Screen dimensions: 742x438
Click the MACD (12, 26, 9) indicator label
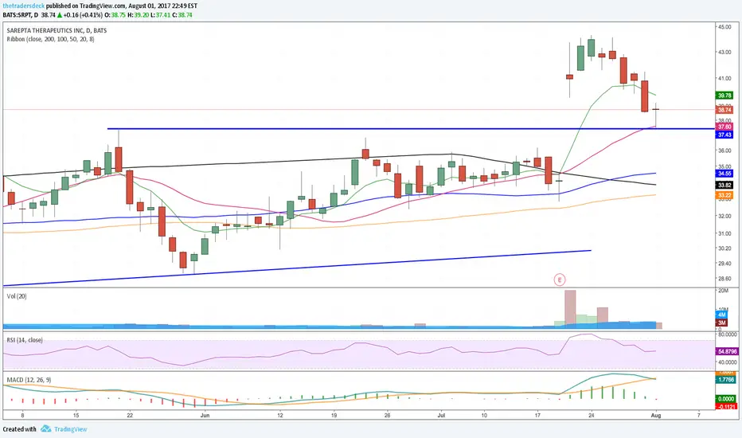(29, 380)
